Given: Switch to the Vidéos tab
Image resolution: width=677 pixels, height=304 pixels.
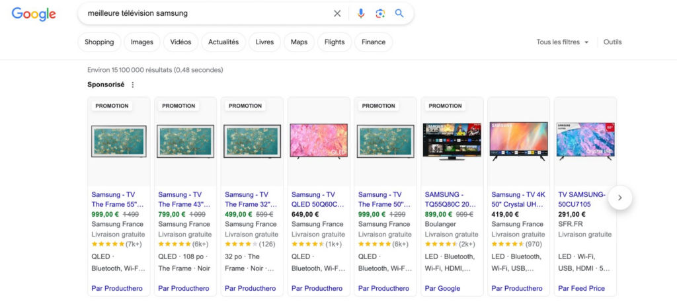Looking at the screenshot, I should 180,42.
